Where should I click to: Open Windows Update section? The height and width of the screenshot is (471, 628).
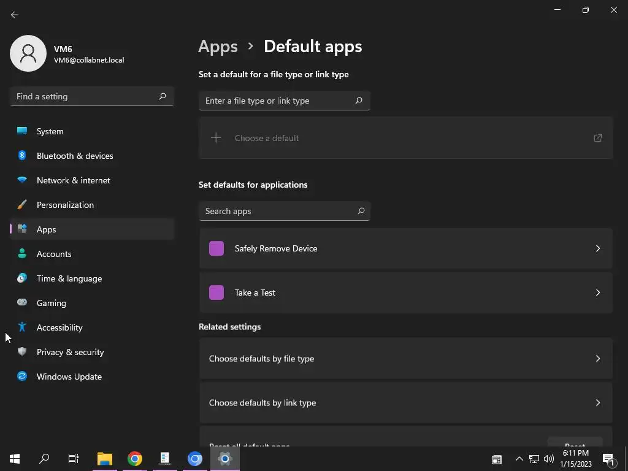(69, 377)
